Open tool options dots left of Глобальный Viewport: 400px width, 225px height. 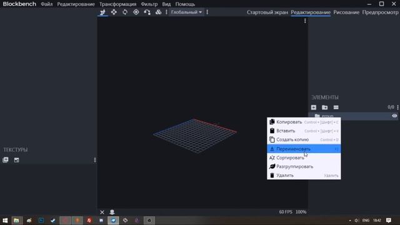tap(166, 12)
